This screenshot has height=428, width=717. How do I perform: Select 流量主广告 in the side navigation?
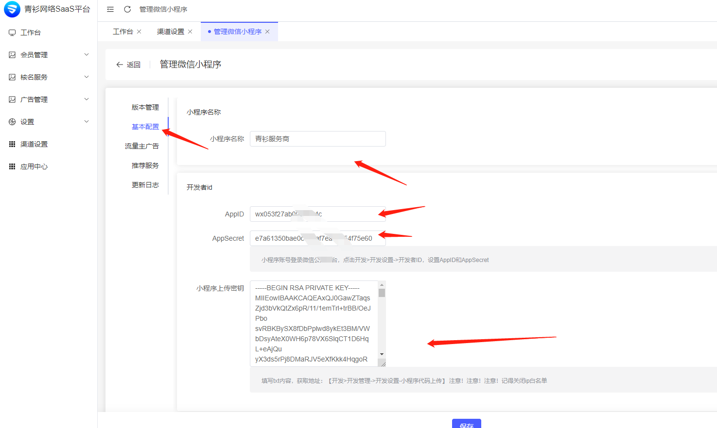pos(142,146)
